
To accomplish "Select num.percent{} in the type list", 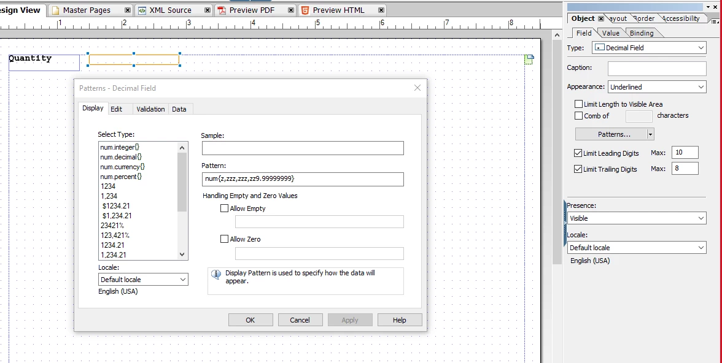I will pos(120,176).
